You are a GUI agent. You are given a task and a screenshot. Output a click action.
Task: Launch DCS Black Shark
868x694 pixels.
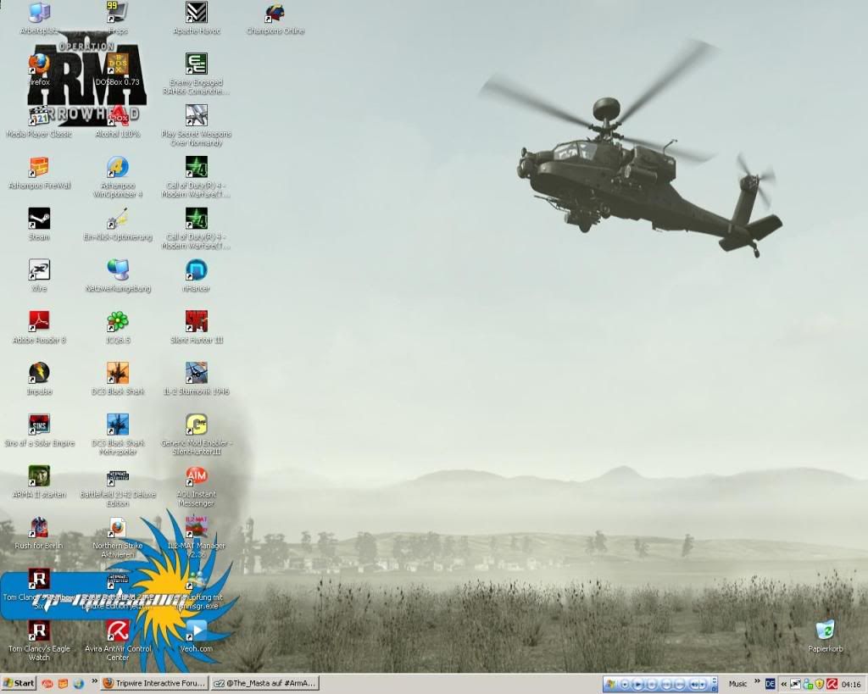(116, 375)
